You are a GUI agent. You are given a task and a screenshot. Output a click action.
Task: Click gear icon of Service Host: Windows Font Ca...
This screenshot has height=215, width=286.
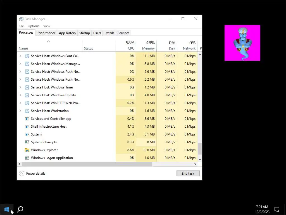coord(27,56)
